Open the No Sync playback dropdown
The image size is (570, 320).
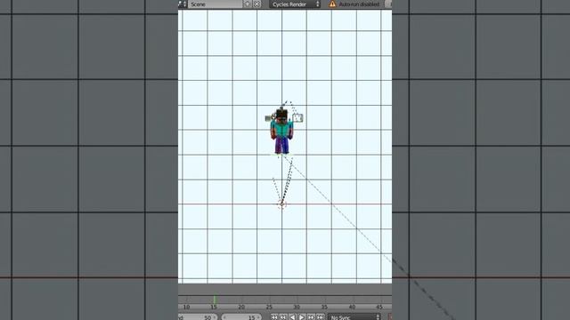tap(354, 317)
